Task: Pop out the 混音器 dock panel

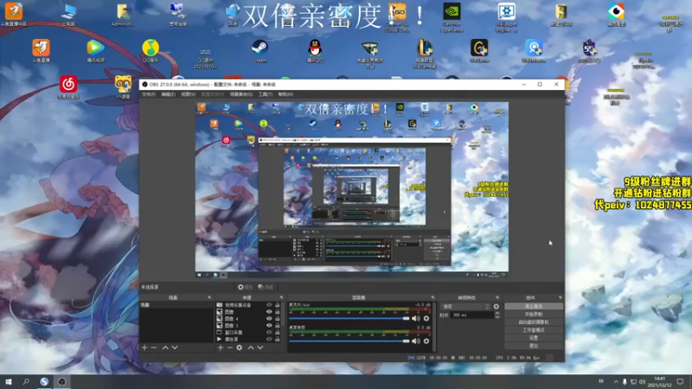Action: [433, 297]
